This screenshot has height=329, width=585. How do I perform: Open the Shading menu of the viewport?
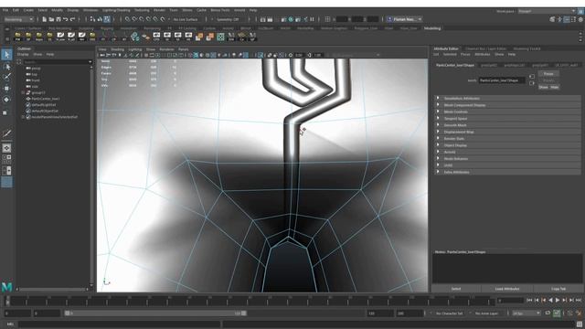click(117, 49)
